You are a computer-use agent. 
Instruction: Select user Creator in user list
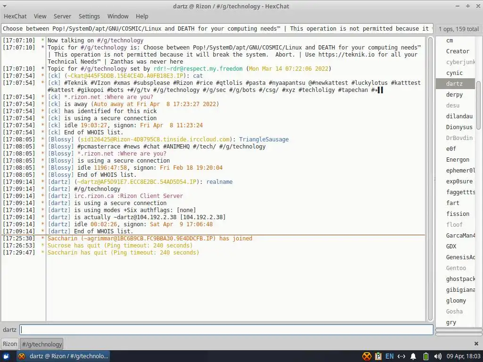click(x=458, y=51)
